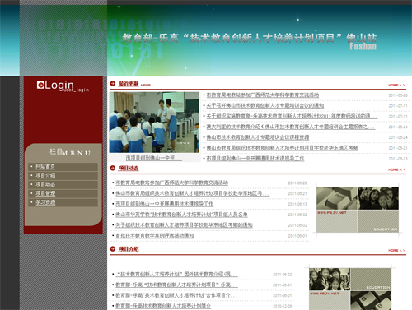Select 项目动态 in the sidebar menu
This screenshot has width=412, height=310.
pos(45,185)
